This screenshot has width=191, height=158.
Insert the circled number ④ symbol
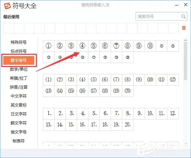(82, 46)
